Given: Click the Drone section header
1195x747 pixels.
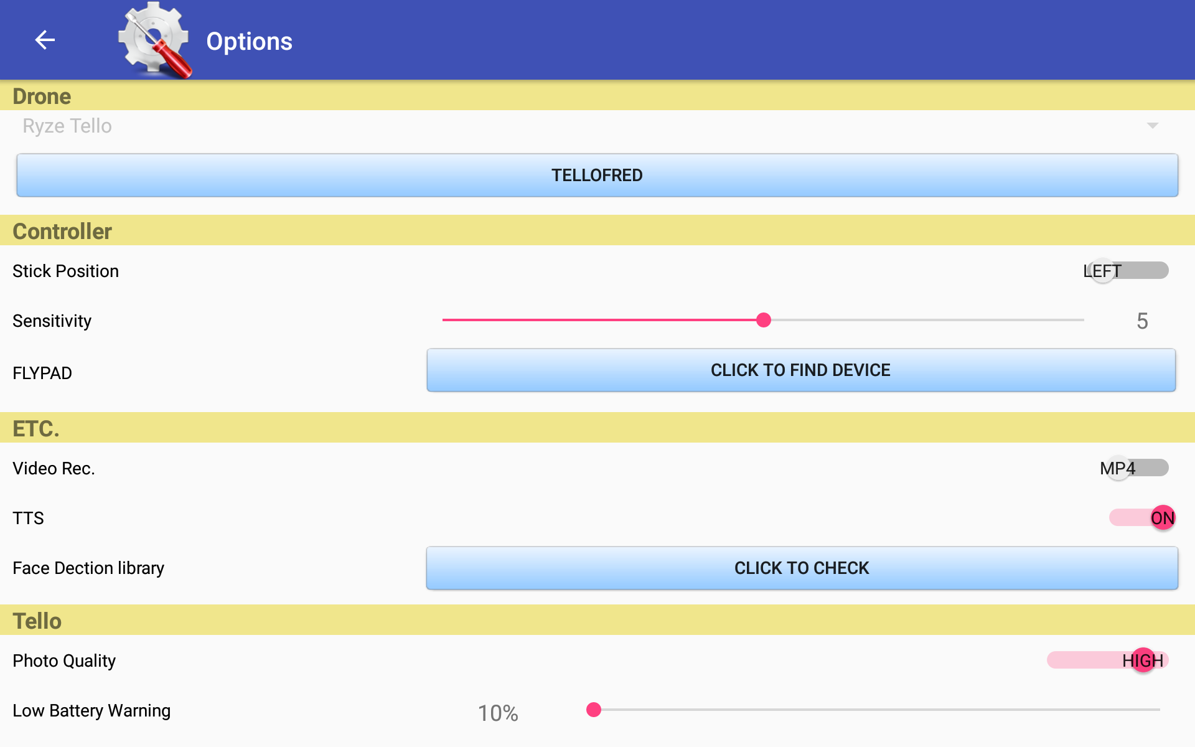Looking at the screenshot, I should click(597, 96).
